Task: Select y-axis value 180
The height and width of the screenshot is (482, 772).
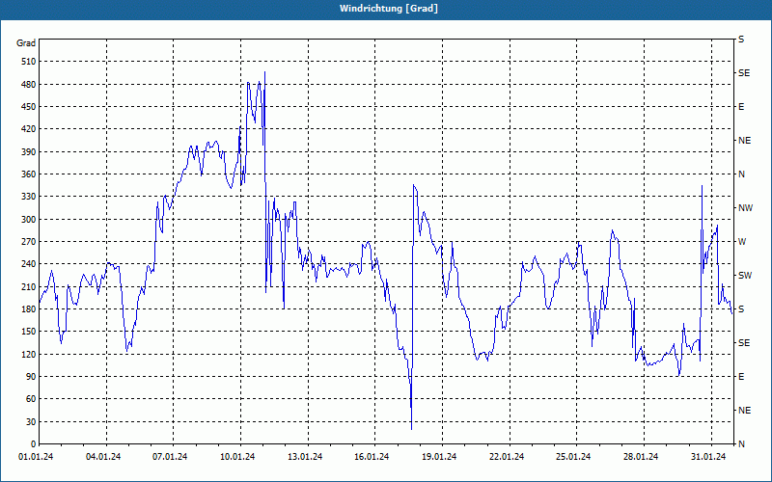Action: (29, 309)
